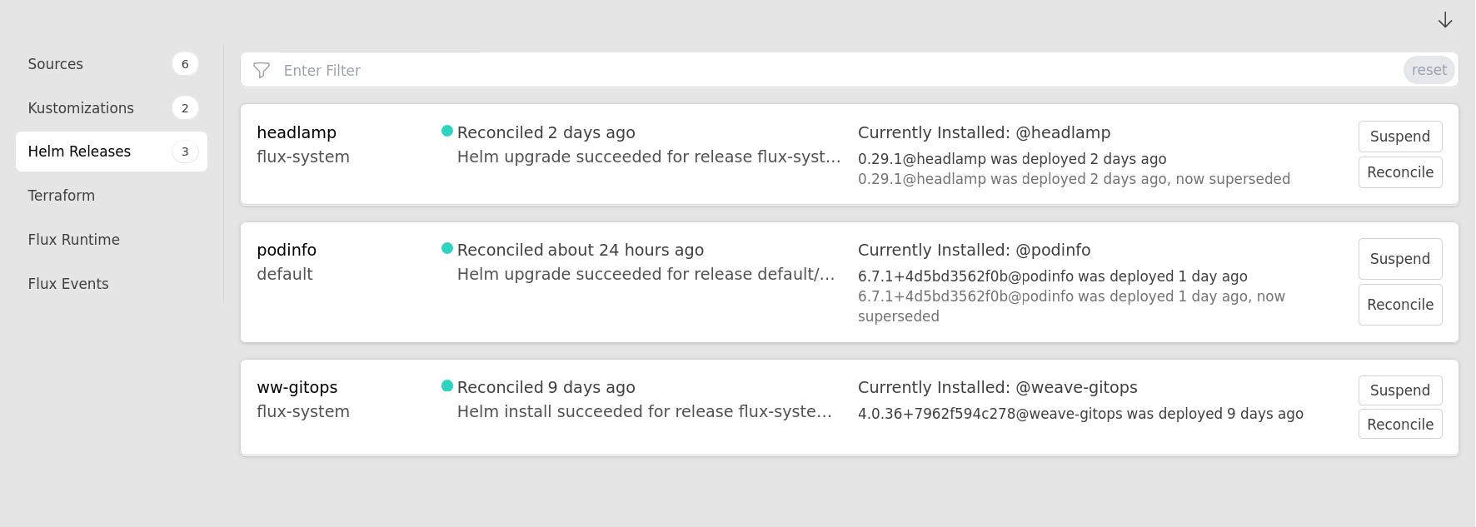Click the podinfo green status dot
The image size is (1476, 527).
(x=447, y=248)
